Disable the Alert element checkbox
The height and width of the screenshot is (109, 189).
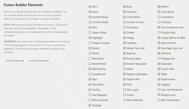click(90, 7)
